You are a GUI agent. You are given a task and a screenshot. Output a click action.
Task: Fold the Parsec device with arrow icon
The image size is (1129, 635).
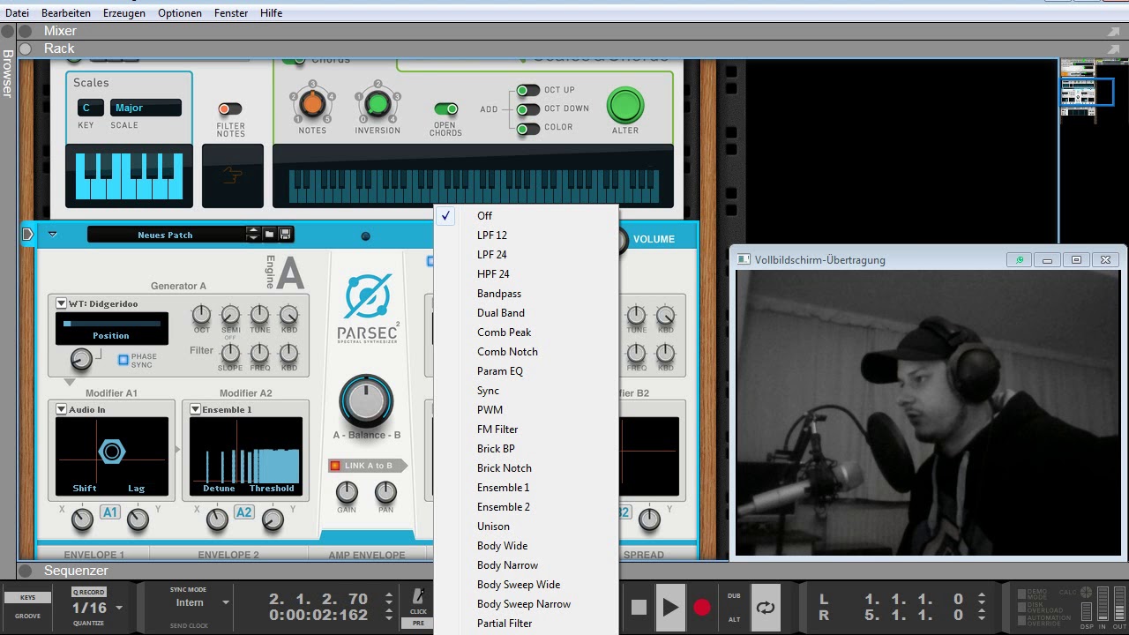pyautogui.click(x=27, y=235)
